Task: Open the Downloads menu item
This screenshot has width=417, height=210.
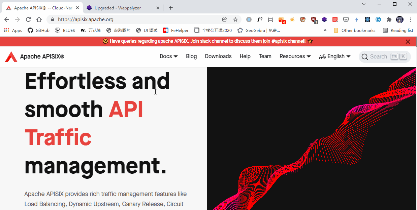Action: [x=218, y=56]
